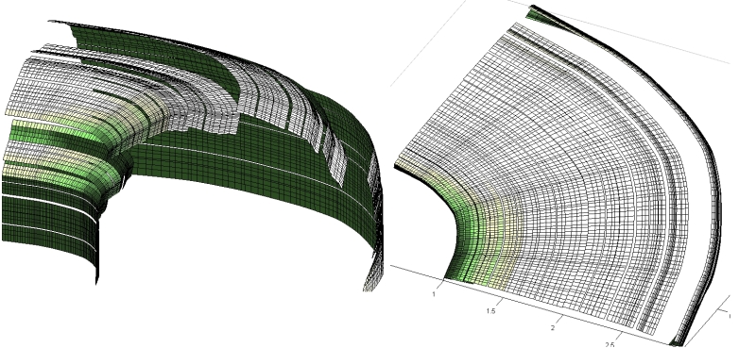Click the axis tick label 1.5
The image size is (756, 348).
point(490,311)
